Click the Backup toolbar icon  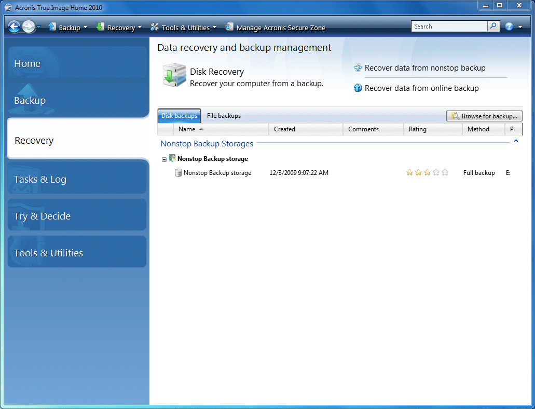52,27
